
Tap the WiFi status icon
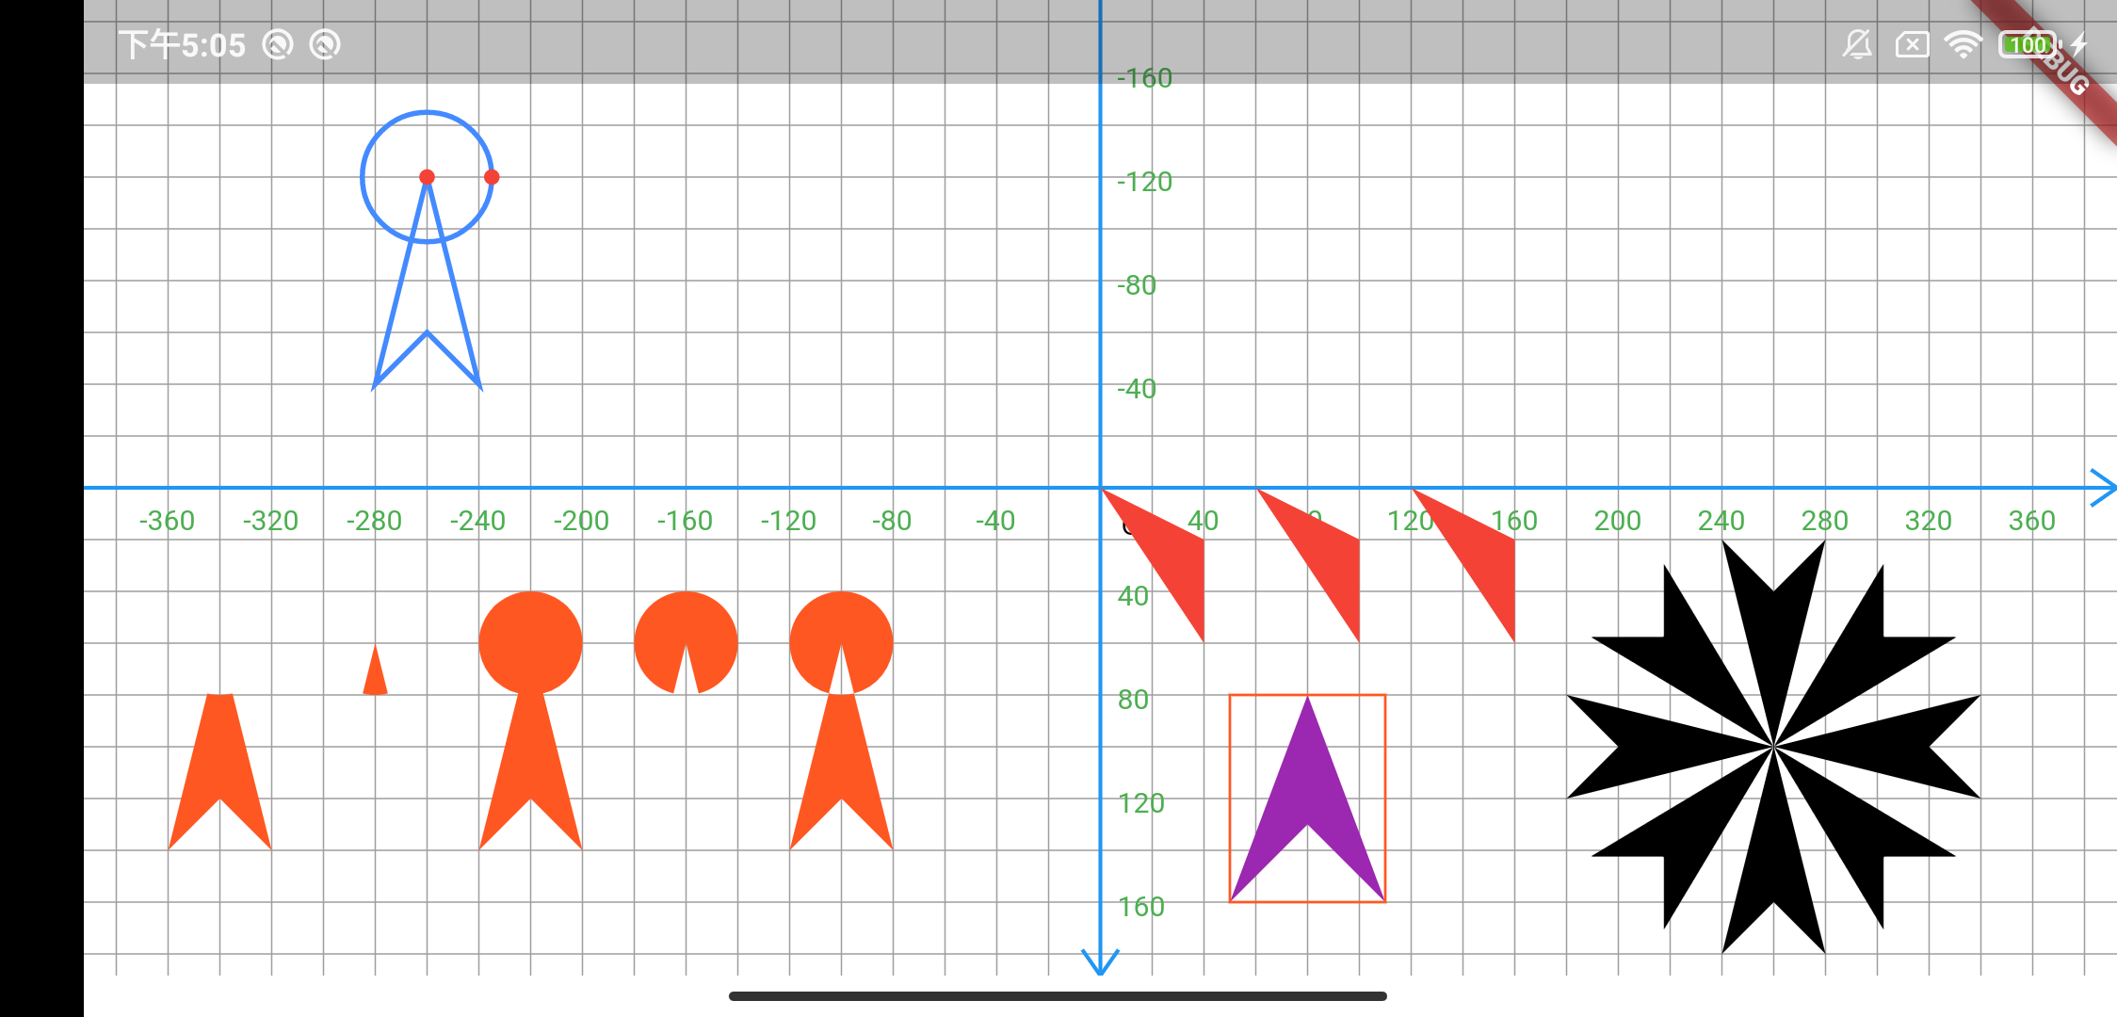coord(1963,44)
